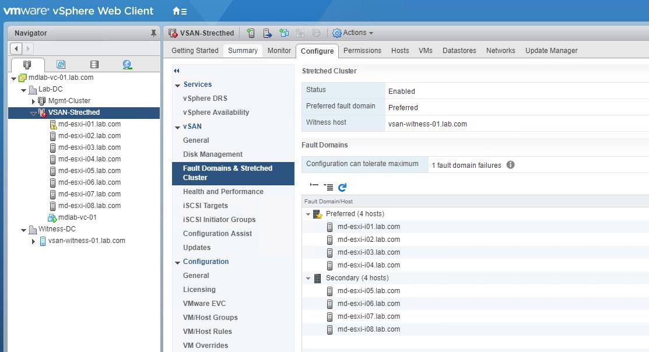Pin the Navigator panel
Screen dimensions: 649x352
[x=153, y=33]
